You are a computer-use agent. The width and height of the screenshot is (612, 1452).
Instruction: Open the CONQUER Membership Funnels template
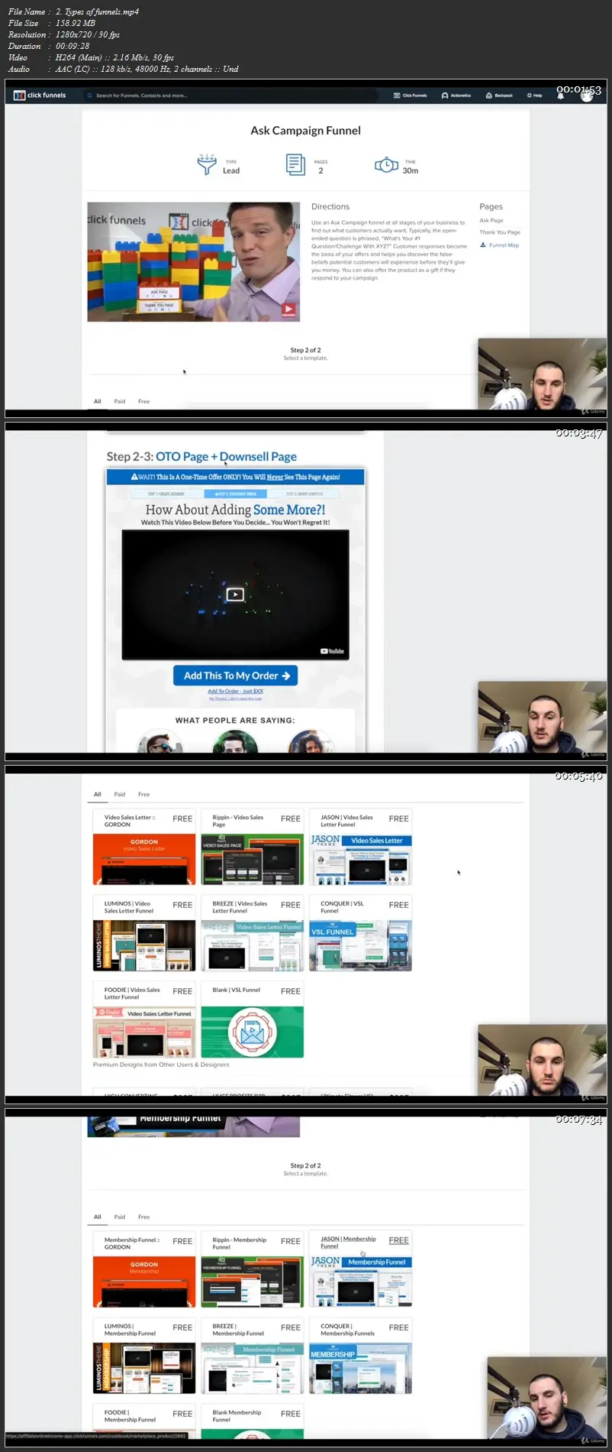click(x=361, y=1356)
